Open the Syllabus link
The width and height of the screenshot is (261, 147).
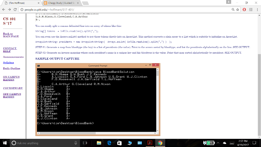[x=9, y=63]
